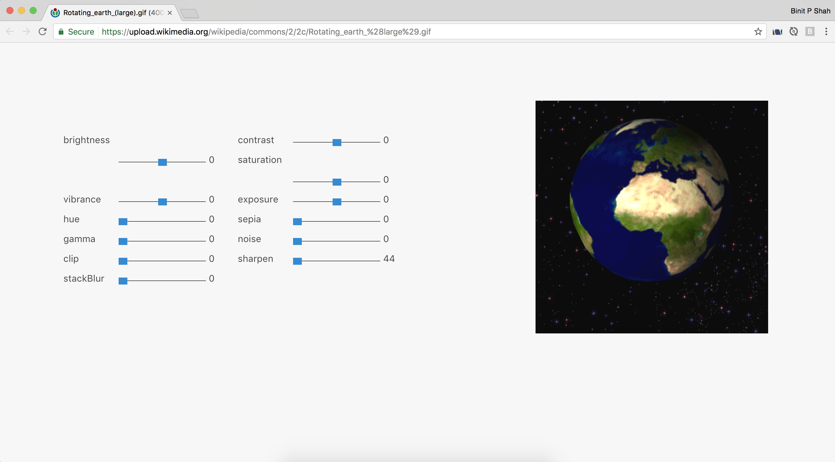
Task: Click the back navigation arrow
Action: tap(10, 31)
